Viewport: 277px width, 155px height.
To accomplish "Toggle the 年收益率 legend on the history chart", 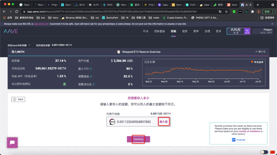I will (x=258, y=62).
